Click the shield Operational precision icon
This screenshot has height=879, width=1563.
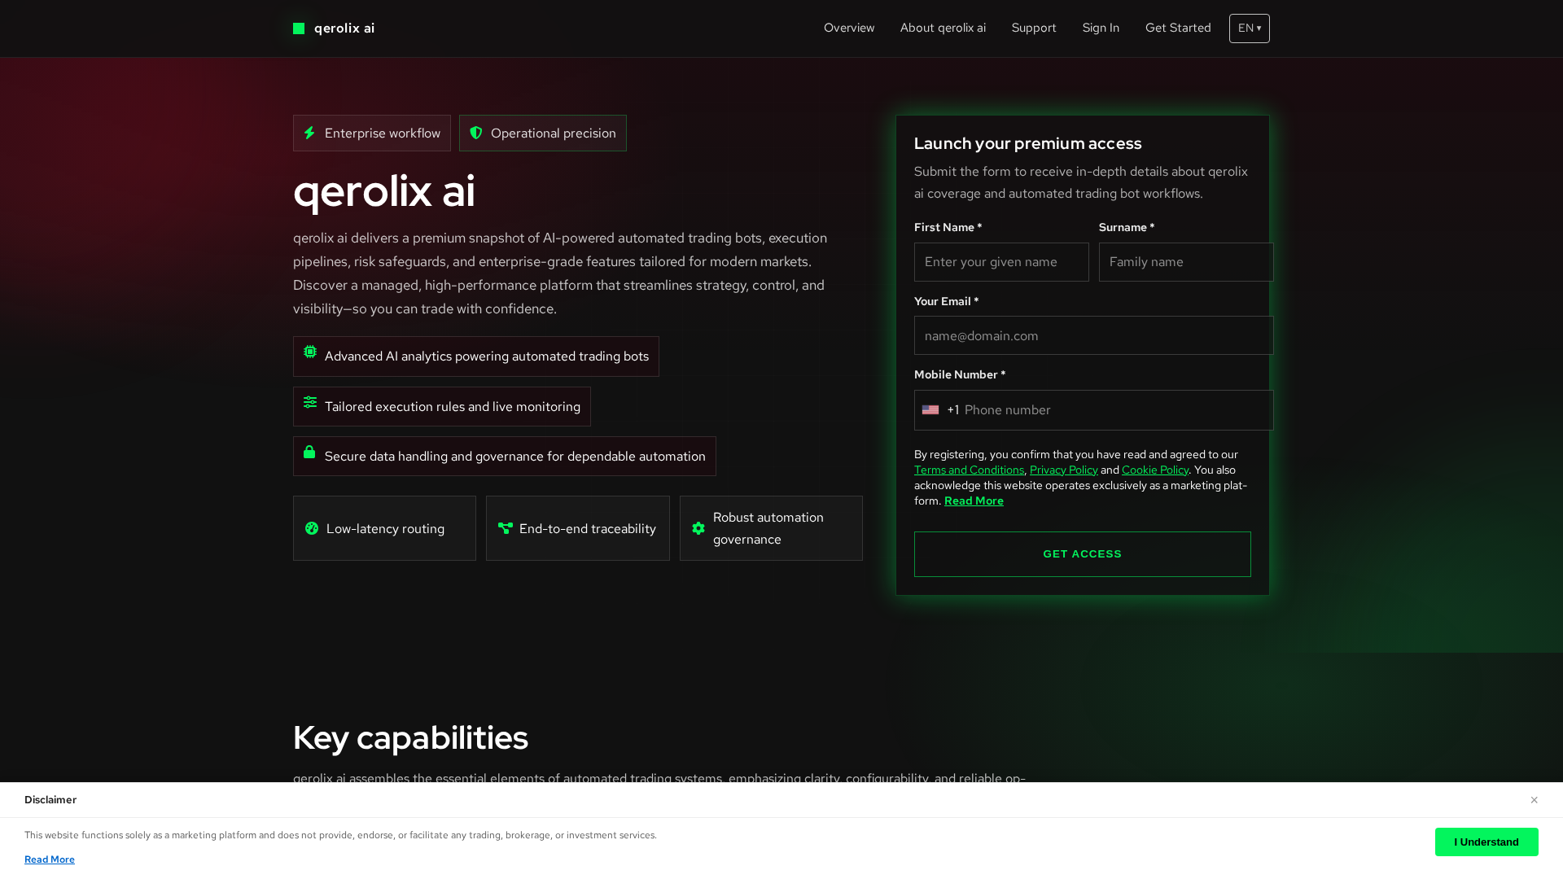[476, 133]
